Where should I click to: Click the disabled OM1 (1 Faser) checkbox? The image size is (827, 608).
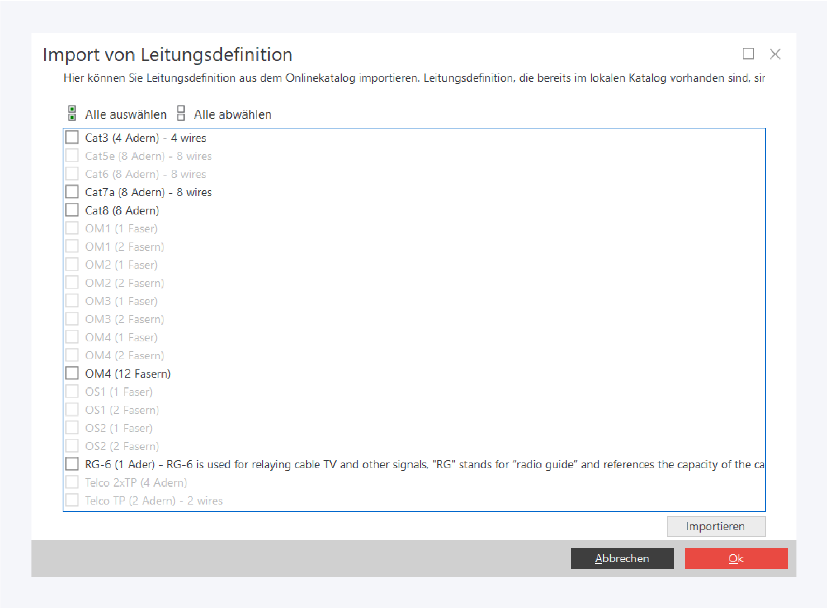(72, 228)
